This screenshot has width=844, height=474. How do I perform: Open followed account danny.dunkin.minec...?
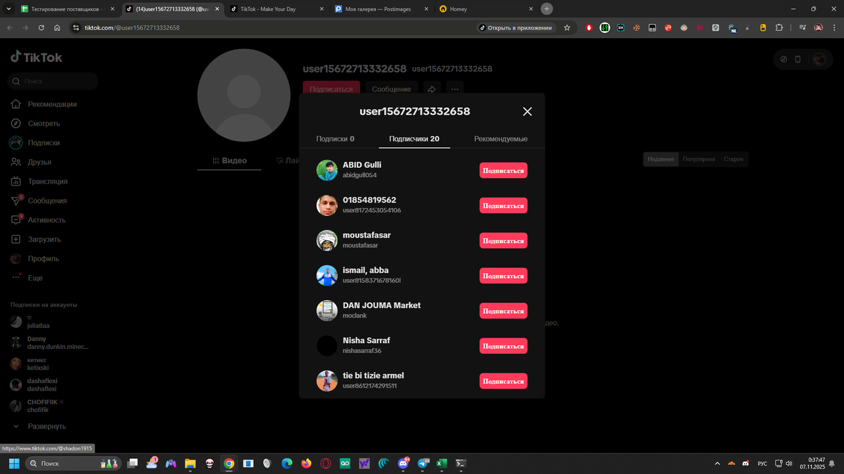49,343
